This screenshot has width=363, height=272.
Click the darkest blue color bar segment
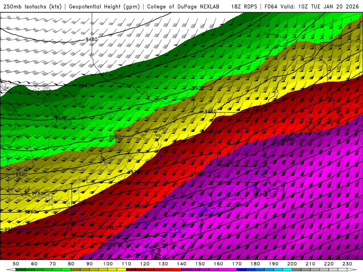pyautogui.click(x=241, y=270)
